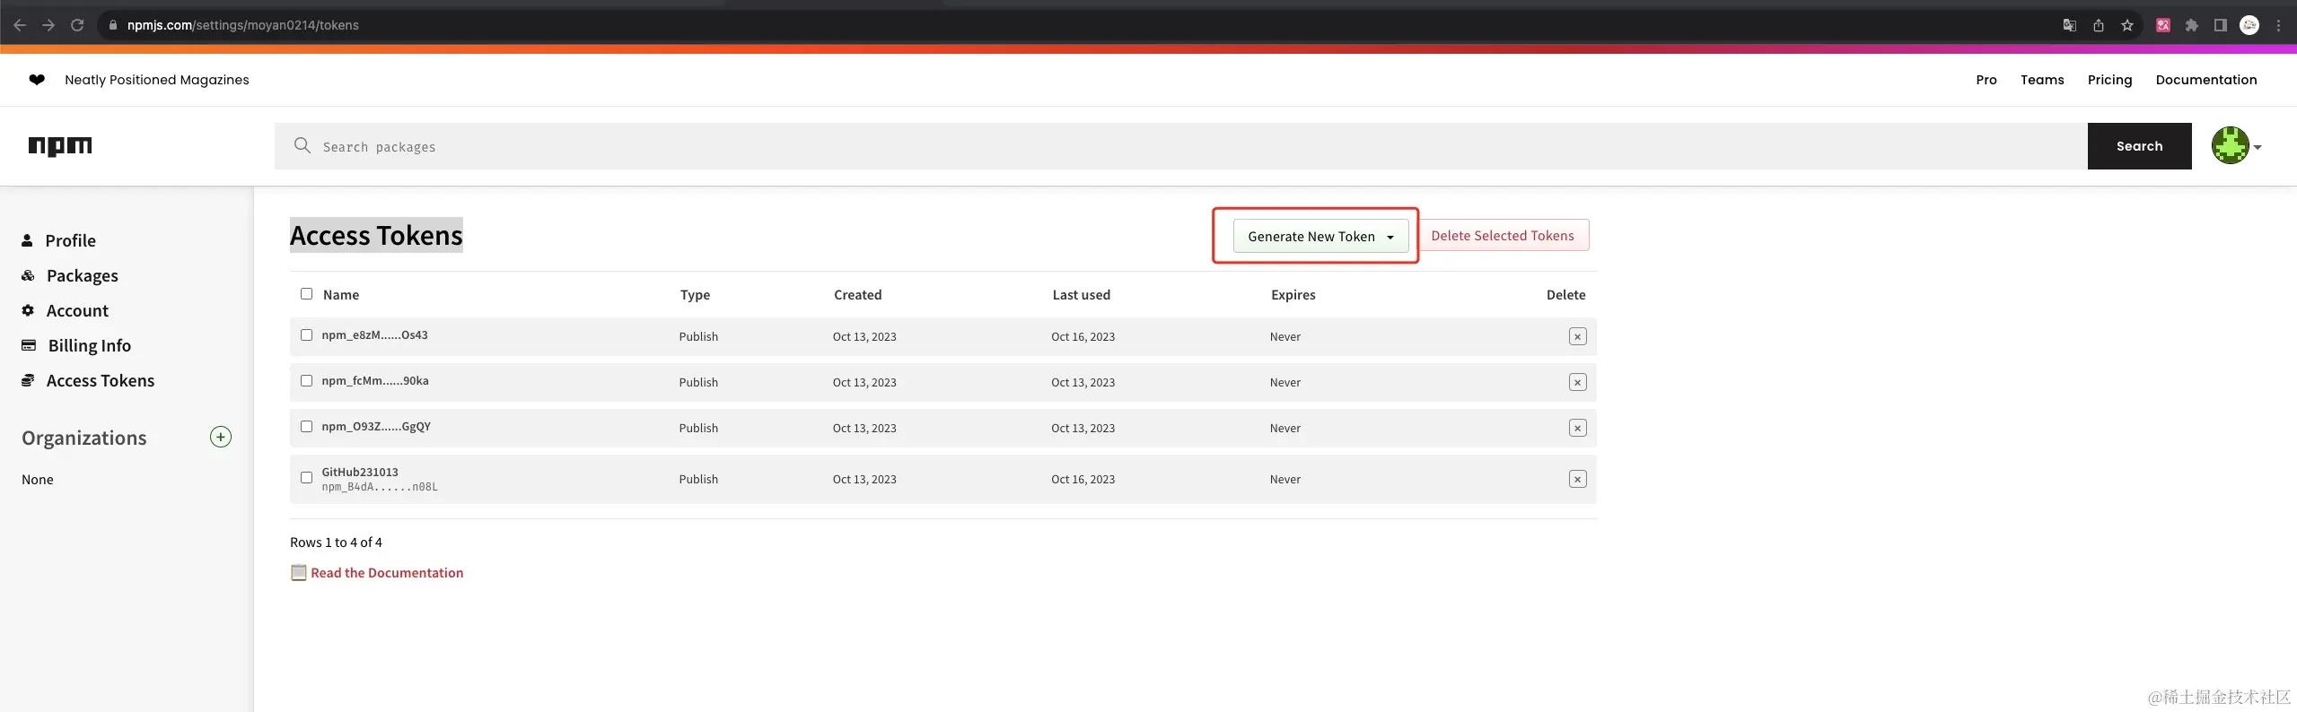Open the extensions puzzle icon
Screen dimensions: 2297x712
2192,25
